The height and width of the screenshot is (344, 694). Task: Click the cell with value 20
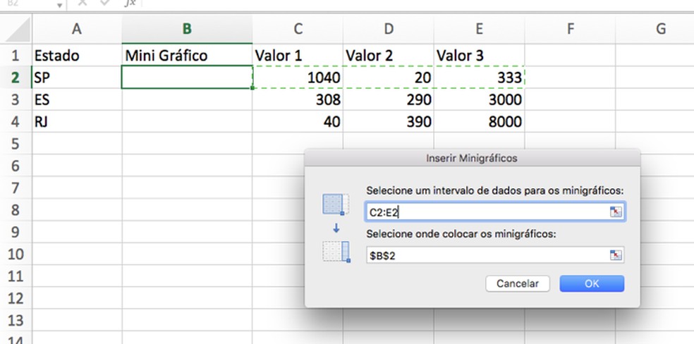click(x=388, y=78)
